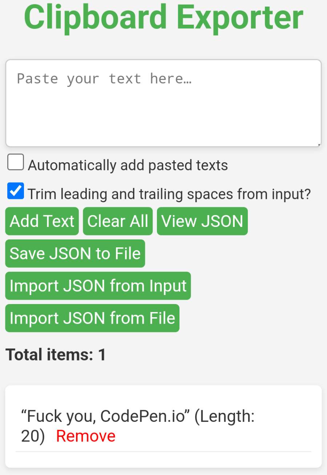Click the word "Exporter" in the title

pyautogui.click(x=240, y=17)
